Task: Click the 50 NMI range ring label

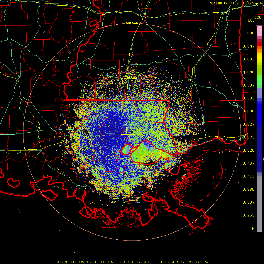Action: [x=132, y=78]
